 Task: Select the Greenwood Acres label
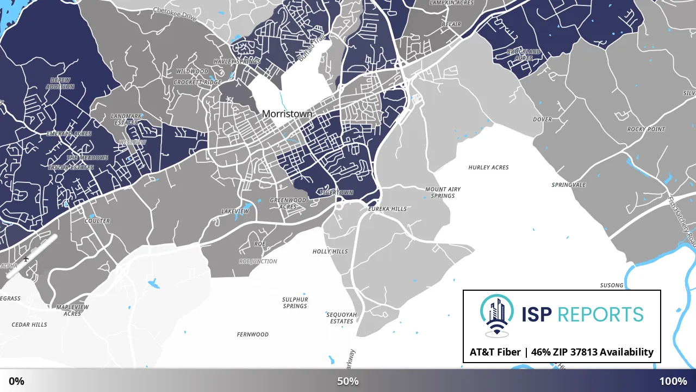tap(288, 204)
